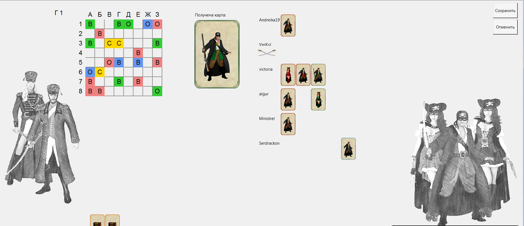Click player name Andreika19
This screenshot has height=226, width=524.
coord(270,20)
